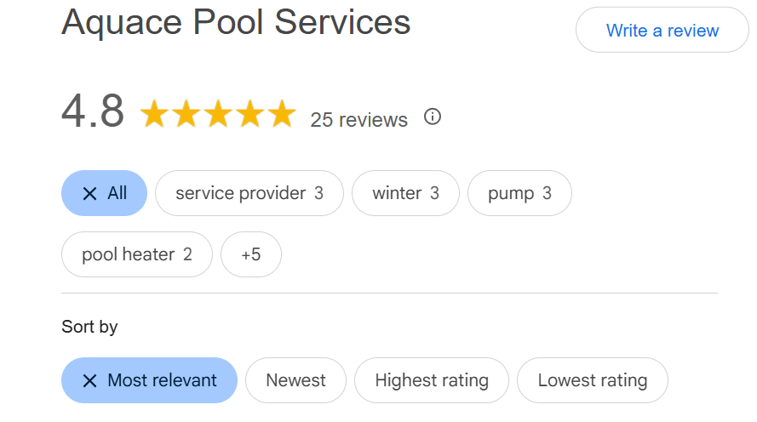The width and height of the screenshot is (757, 422).
Task: Filter reviews by service provider
Action: (x=249, y=193)
